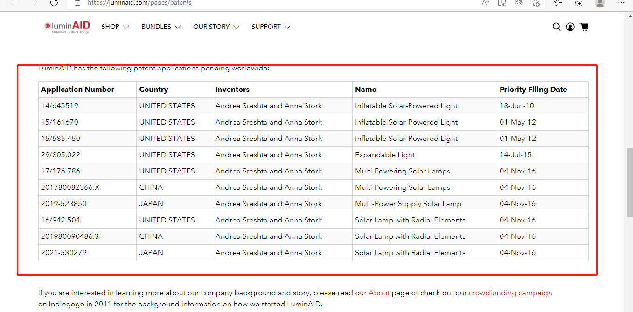Open the user account icon
633x312 pixels.
coord(570,27)
